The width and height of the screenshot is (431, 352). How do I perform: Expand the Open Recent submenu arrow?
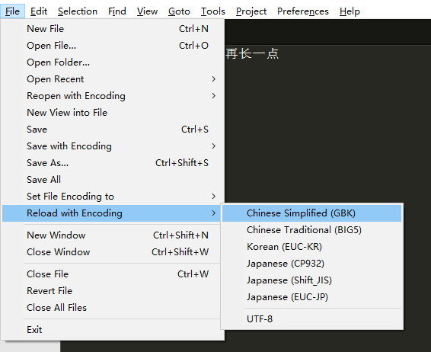click(213, 79)
